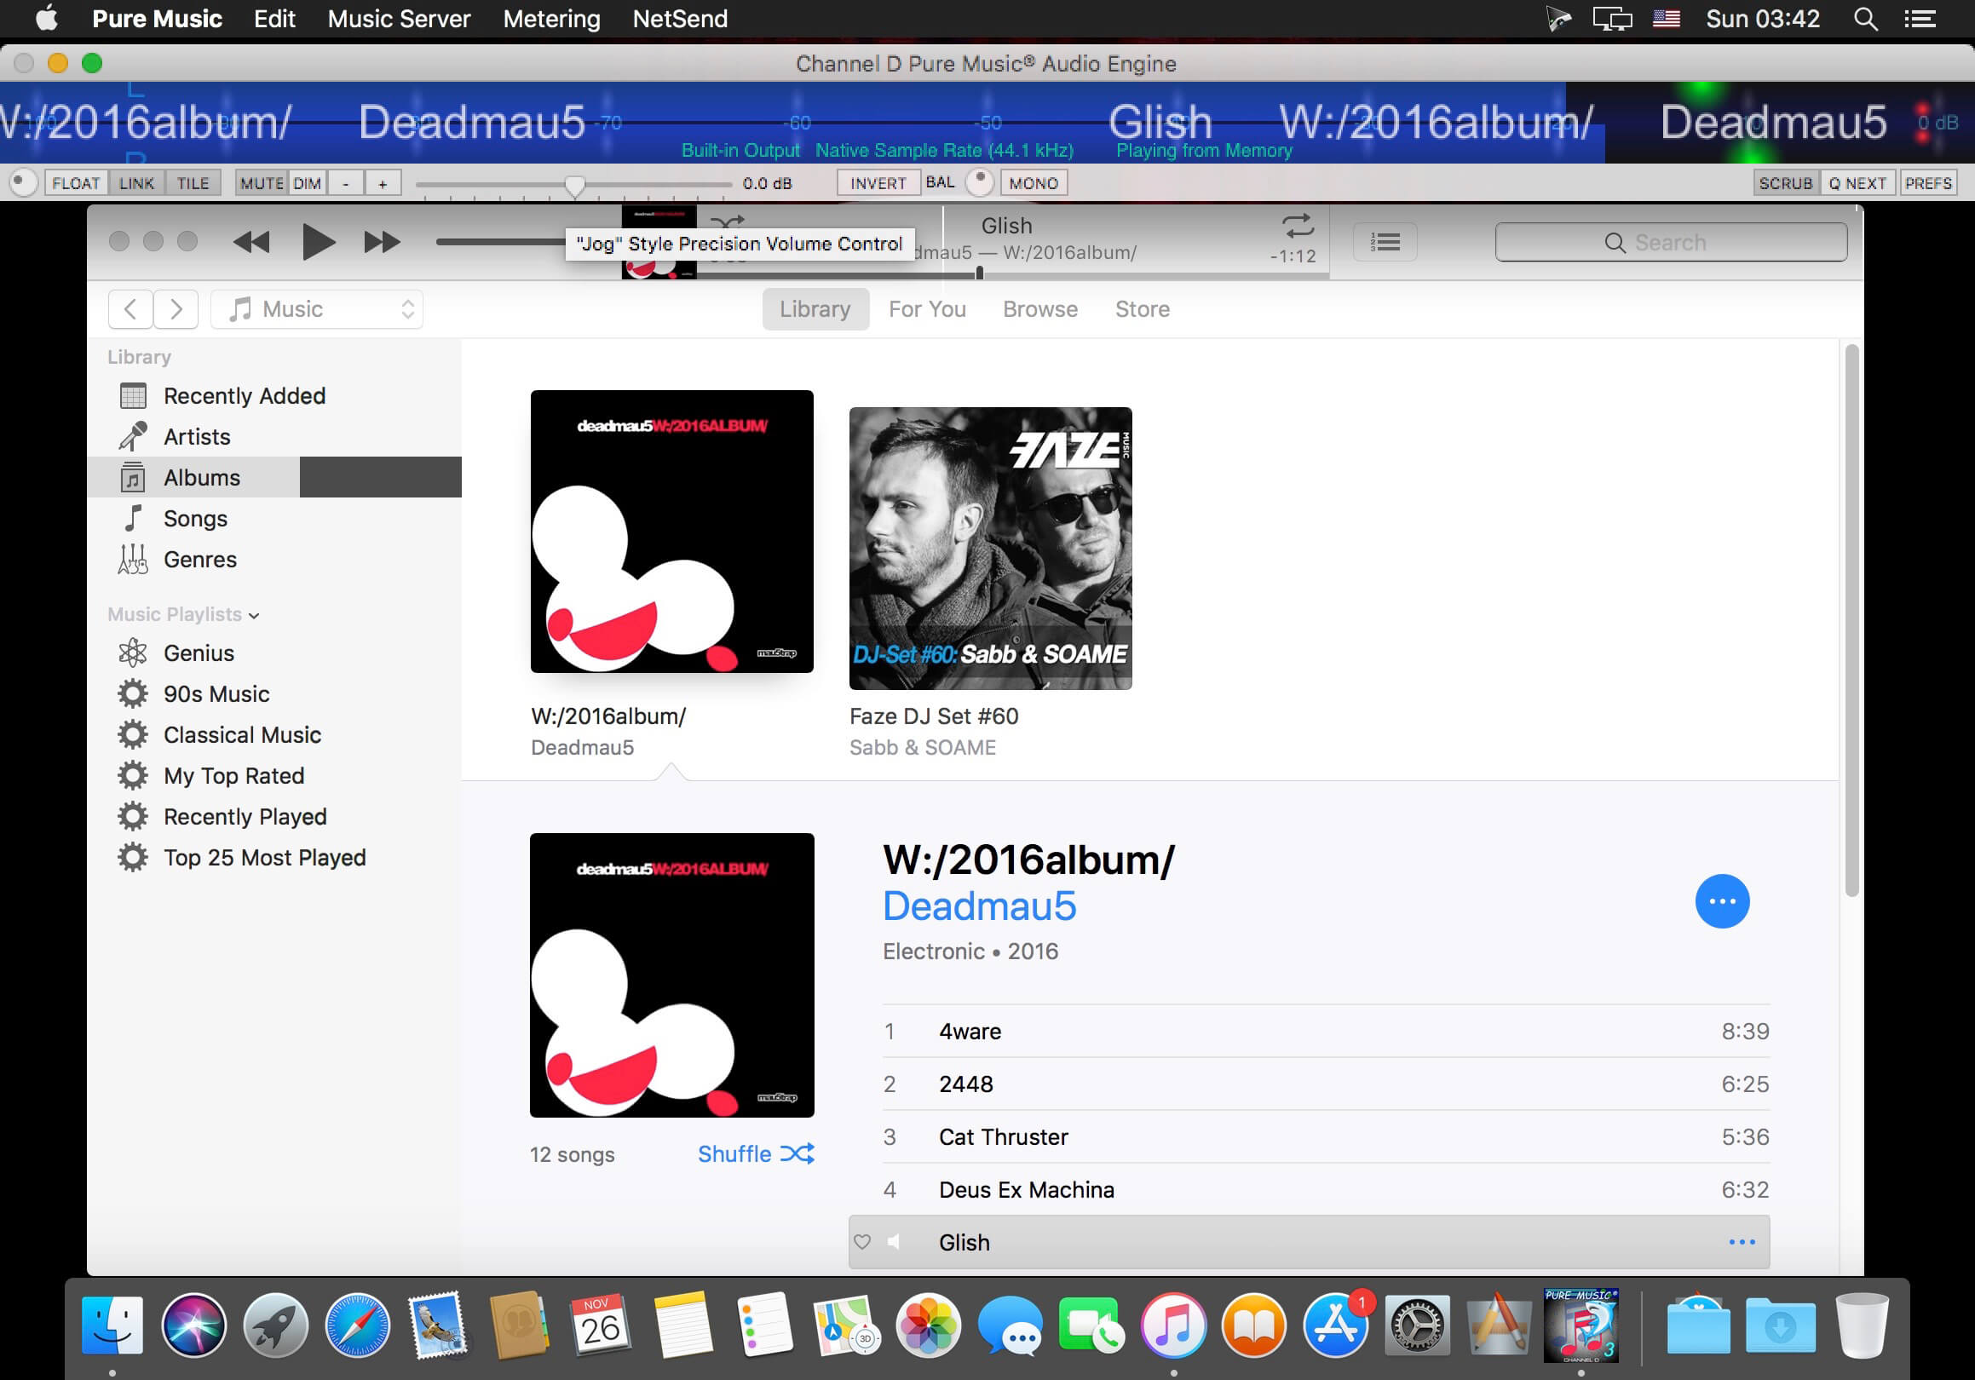This screenshot has height=1380, width=1975.
Task: Open the My Top Rated playlist
Action: 274,775
